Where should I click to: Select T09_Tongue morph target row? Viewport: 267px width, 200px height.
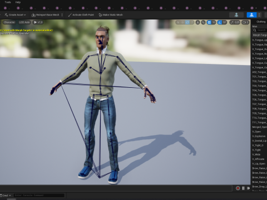[x=259, y=113]
